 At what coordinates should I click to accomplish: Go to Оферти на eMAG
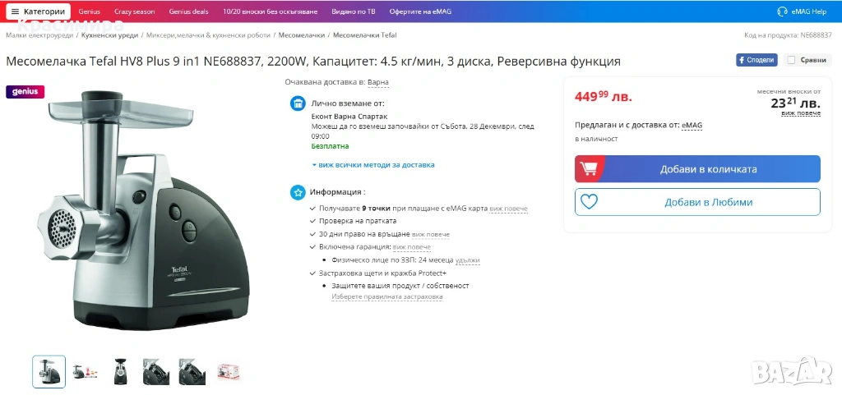coord(420,11)
